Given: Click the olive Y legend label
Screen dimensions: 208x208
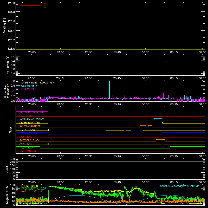Looking at the screenshot, I should 45,8.
